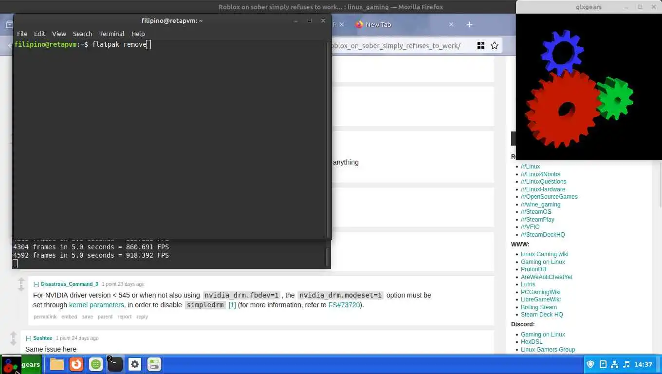Click save under Disastrous_Command_3 comment
This screenshot has width=662, height=374.
click(87, 317)
